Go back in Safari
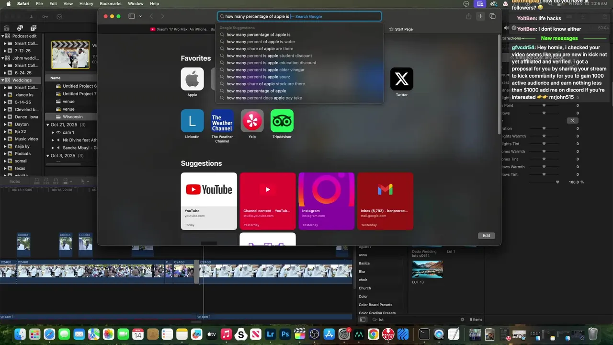 point(151,16)
